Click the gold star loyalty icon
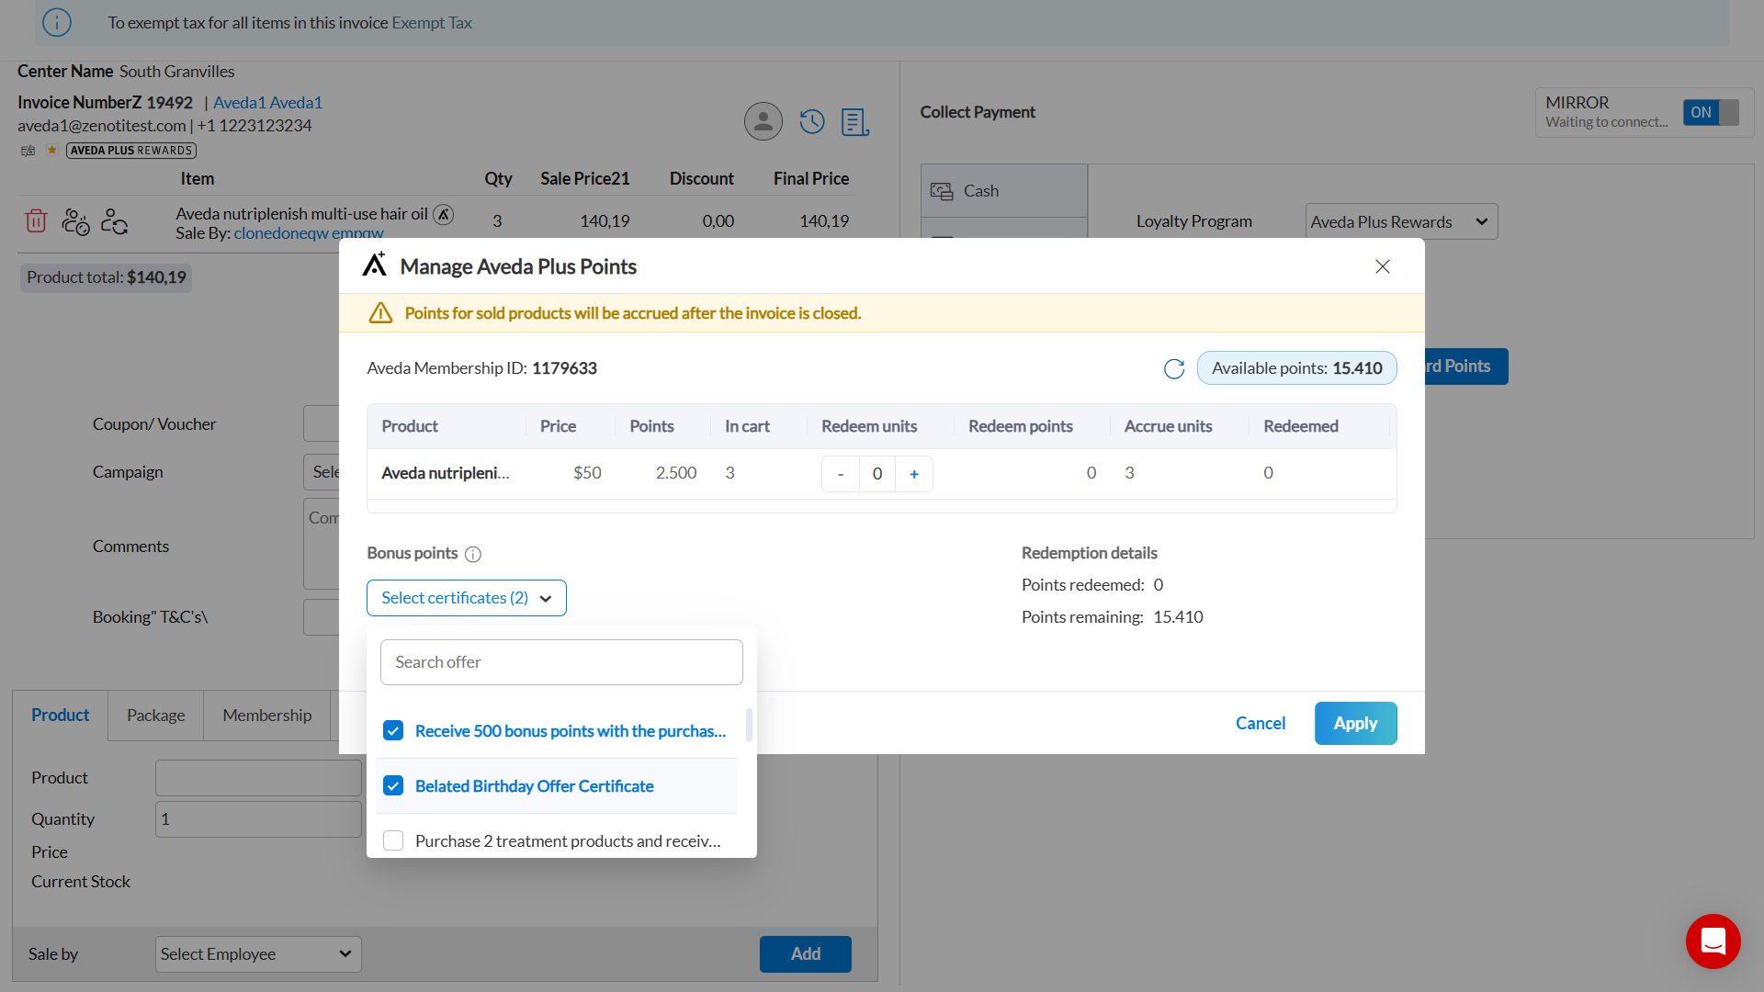1764x992 pixels. pos(52,151)
